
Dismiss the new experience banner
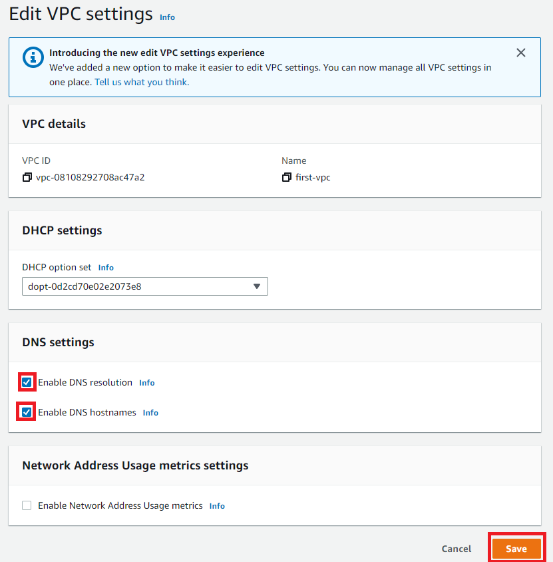pos(521,53)
